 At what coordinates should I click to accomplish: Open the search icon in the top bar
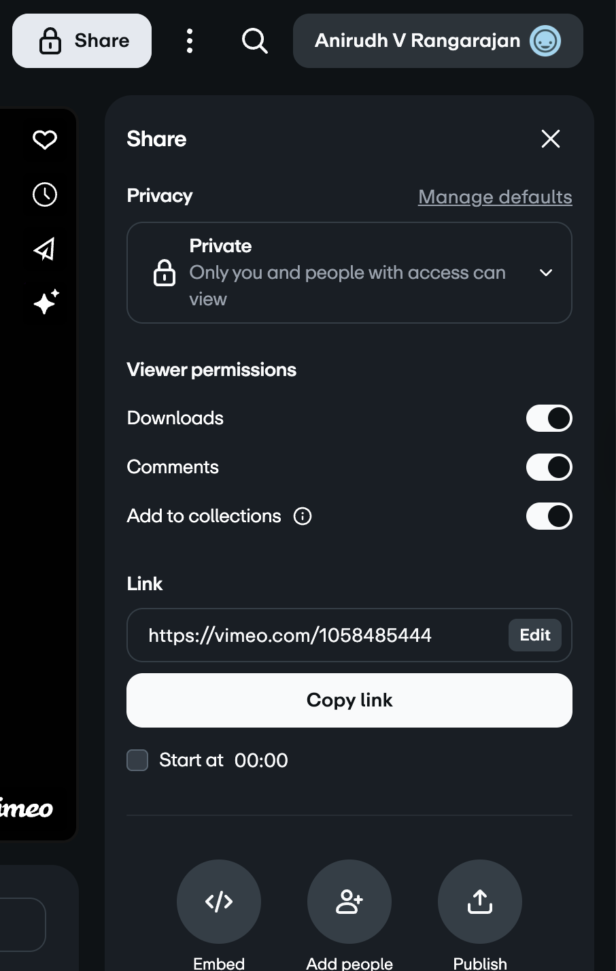click(x=254, y=41)
